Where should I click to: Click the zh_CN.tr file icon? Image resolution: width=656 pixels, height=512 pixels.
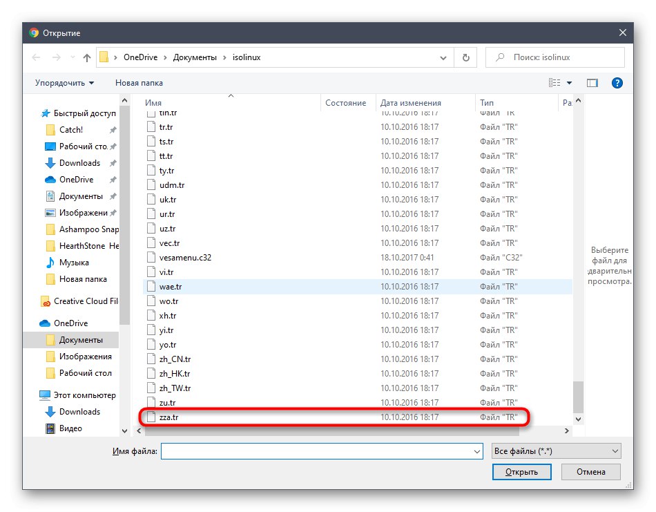coord(151,359)
